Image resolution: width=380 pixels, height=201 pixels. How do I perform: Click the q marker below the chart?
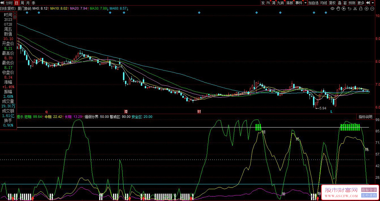[46, 112]
